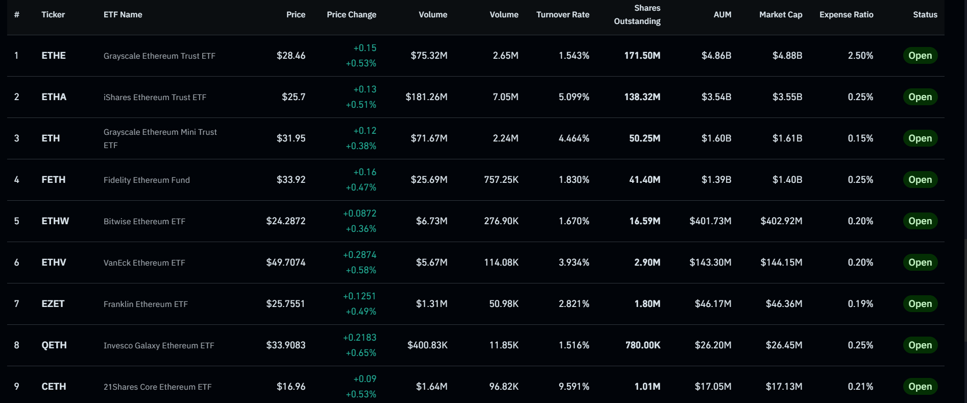Click the Open status badge for ETHA

click(920, 97)
